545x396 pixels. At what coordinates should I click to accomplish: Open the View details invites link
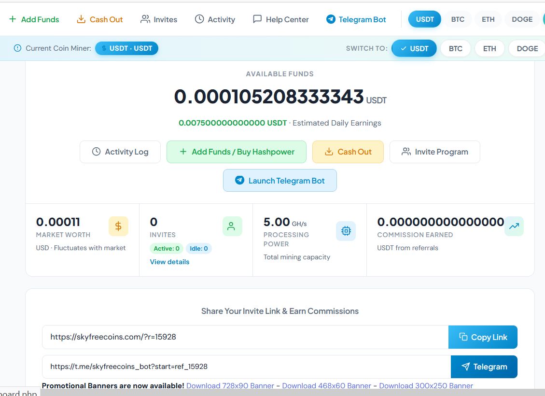tap(169, 262)
